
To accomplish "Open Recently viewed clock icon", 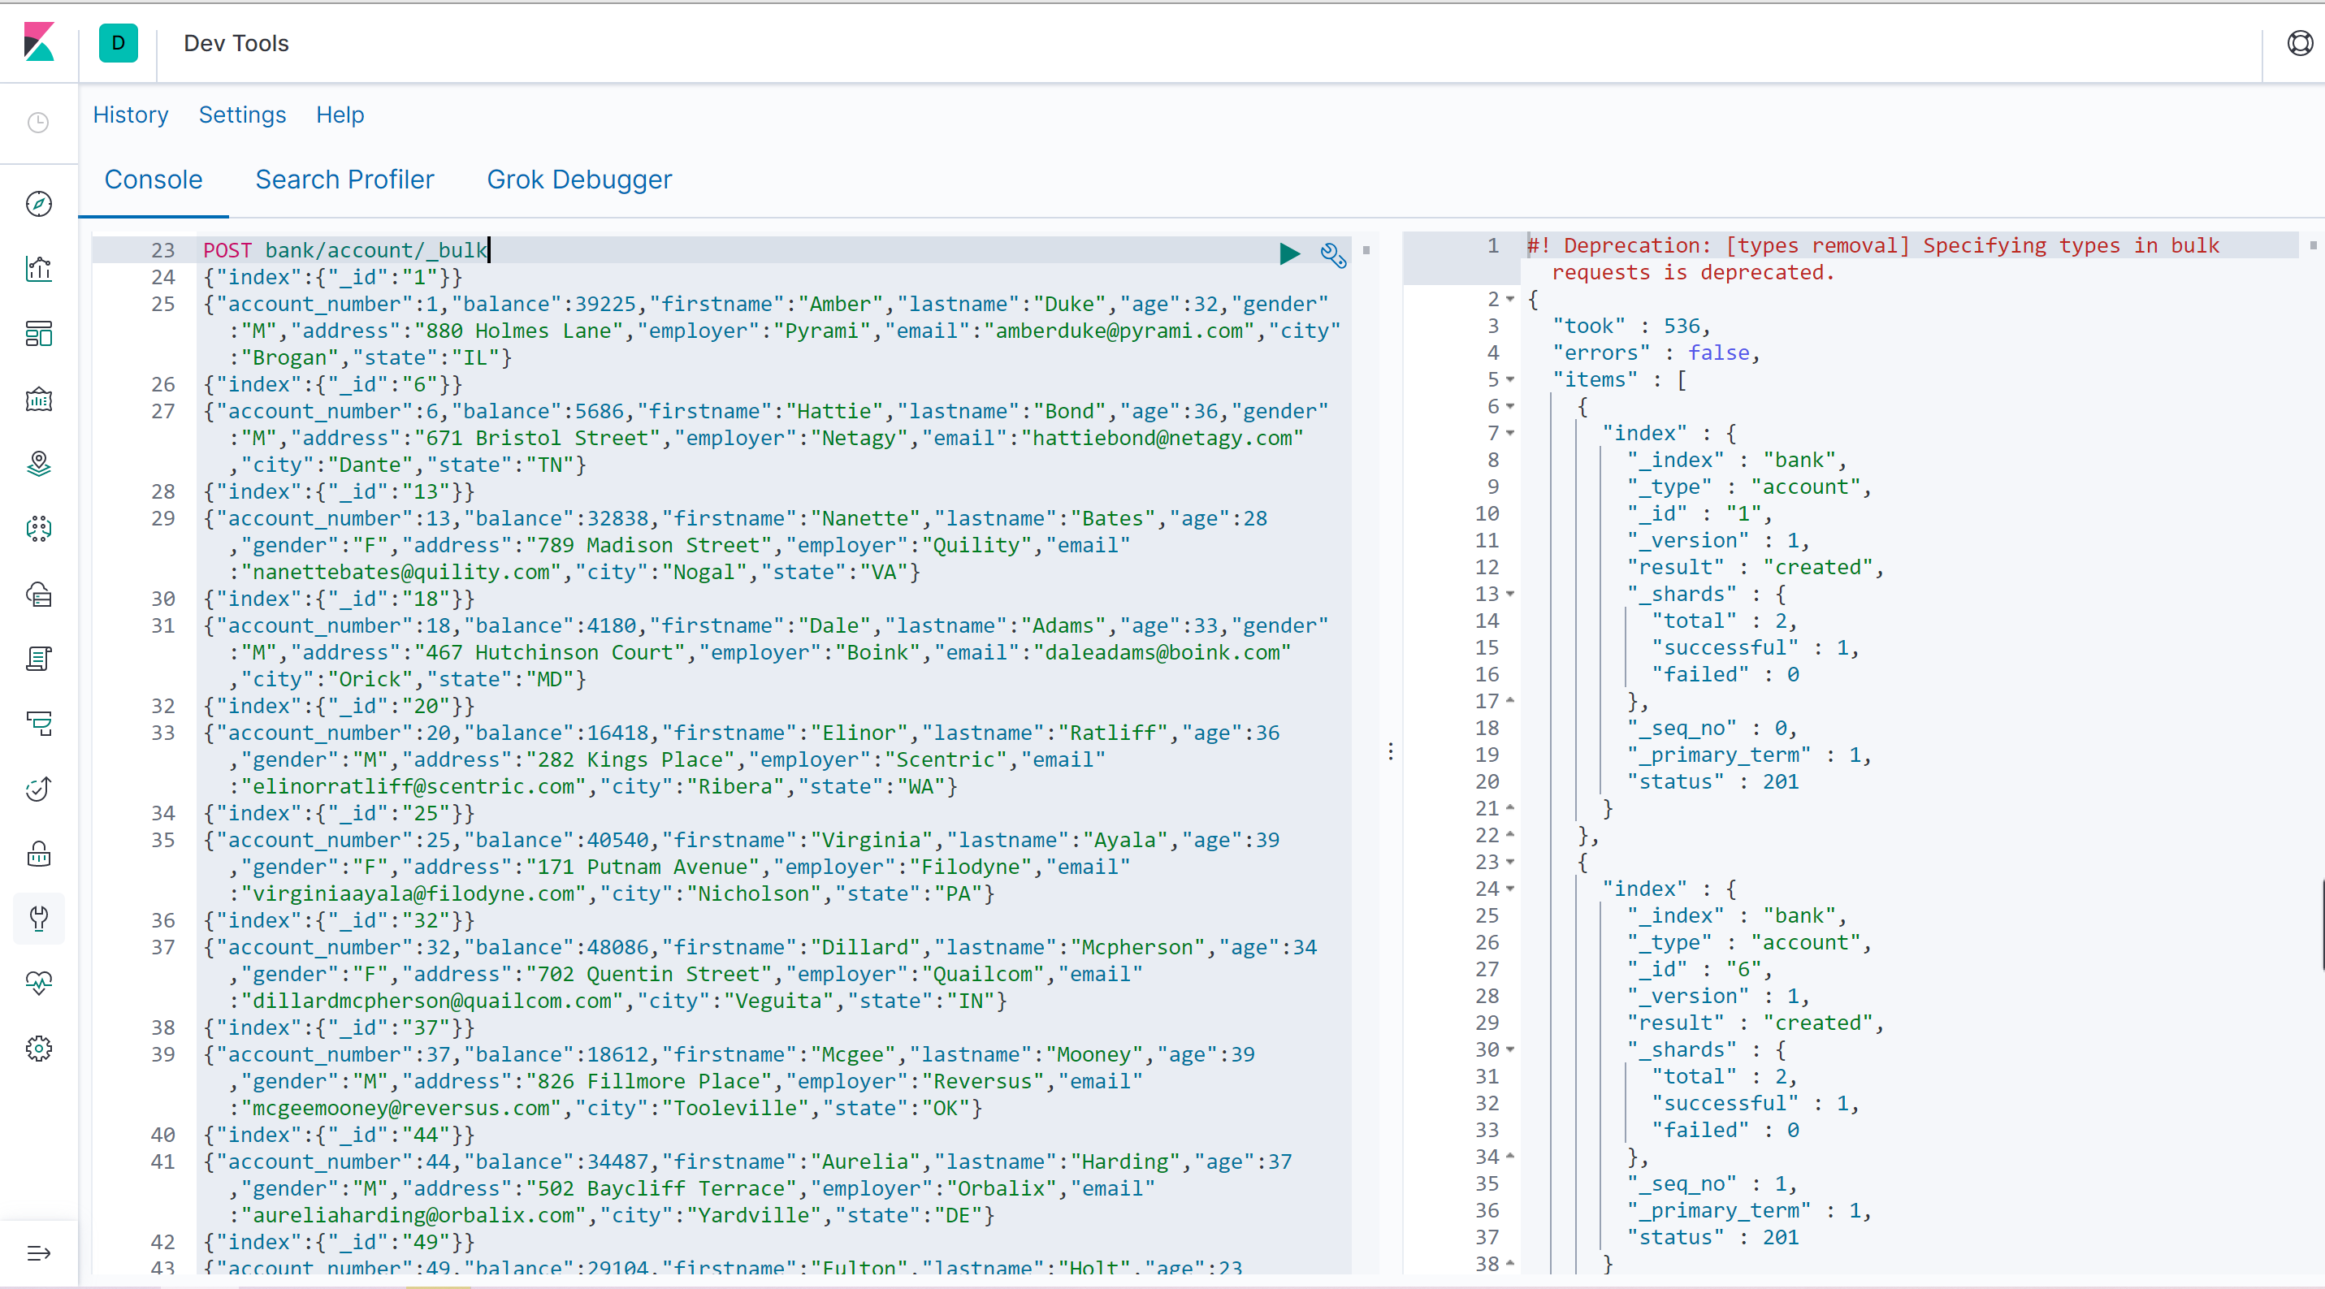I will point(38,123).
